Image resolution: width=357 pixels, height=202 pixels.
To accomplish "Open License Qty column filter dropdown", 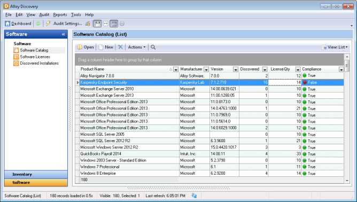I will coord(298,69).
